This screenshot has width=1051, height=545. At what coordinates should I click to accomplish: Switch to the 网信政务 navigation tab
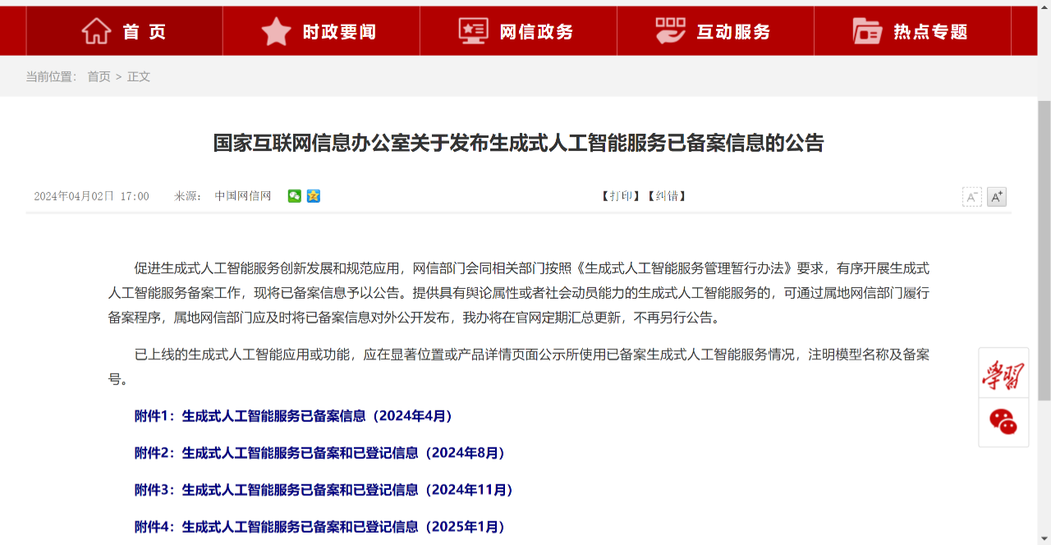point(535,32)
